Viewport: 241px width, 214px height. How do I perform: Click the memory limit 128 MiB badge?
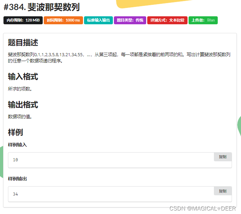[23, 20]
